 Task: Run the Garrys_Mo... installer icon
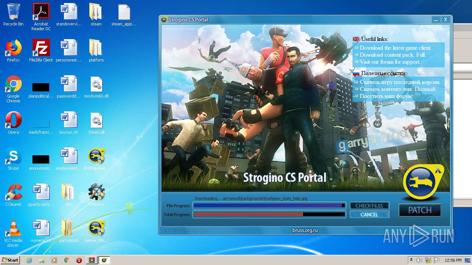96,231
